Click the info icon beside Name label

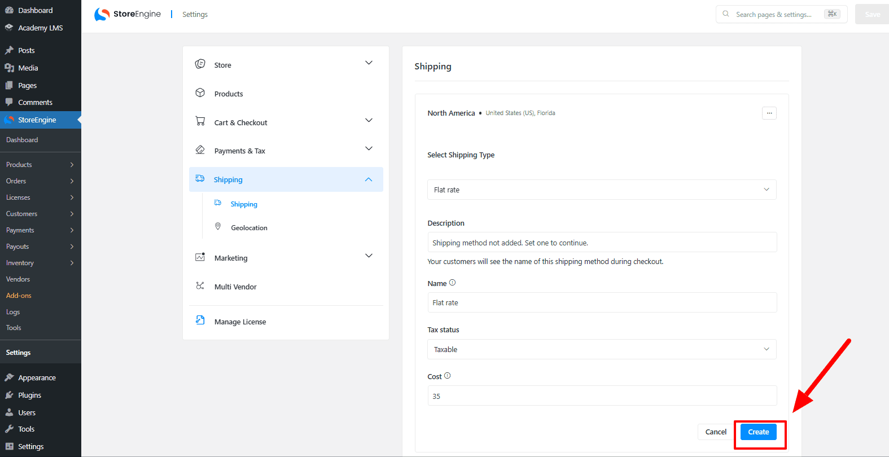point(452,283)
